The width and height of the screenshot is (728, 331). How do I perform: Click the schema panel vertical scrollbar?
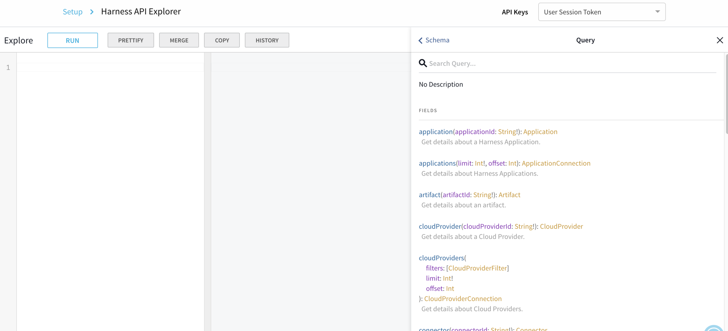coord(726,94)
